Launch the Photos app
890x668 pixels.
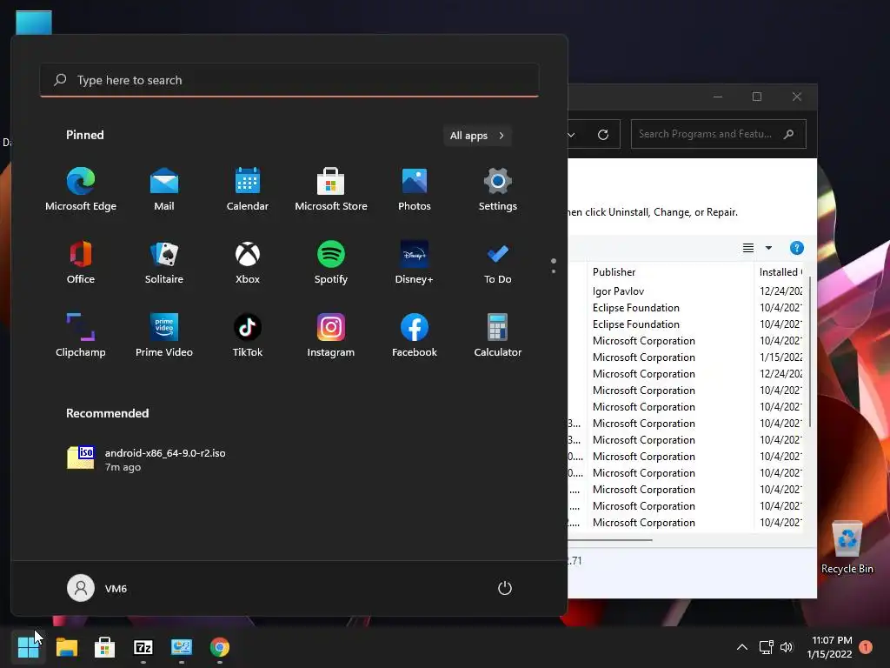pyautogui.click(x=415, y=189)
